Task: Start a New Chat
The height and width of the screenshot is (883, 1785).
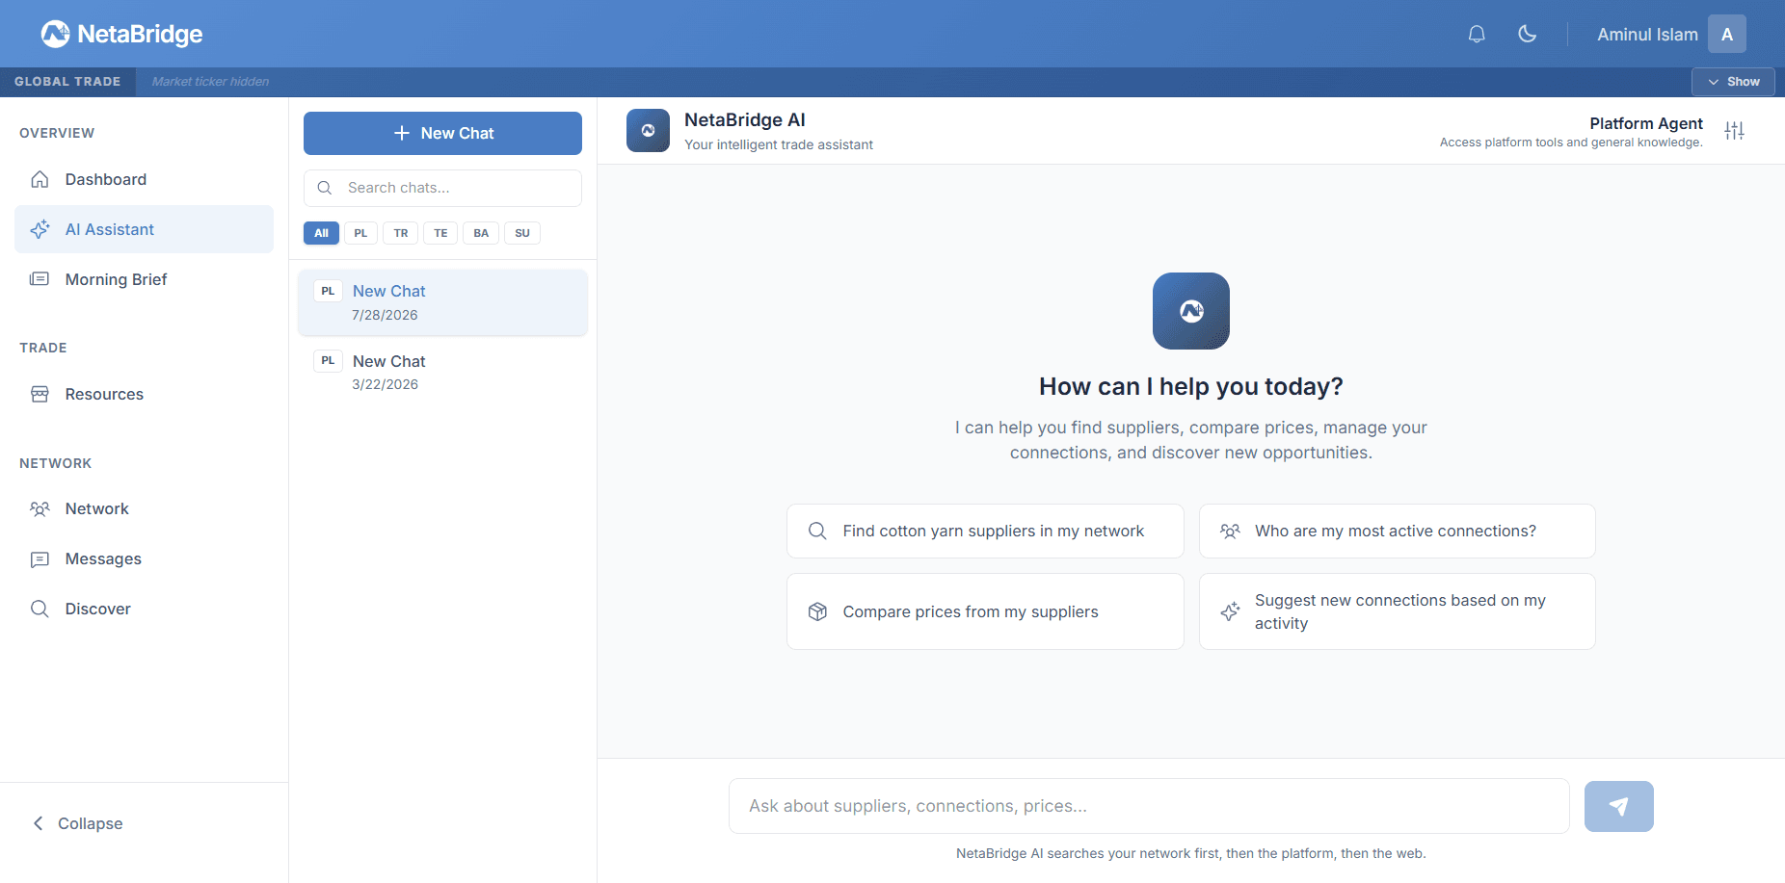Action: [x=442, y=133]
